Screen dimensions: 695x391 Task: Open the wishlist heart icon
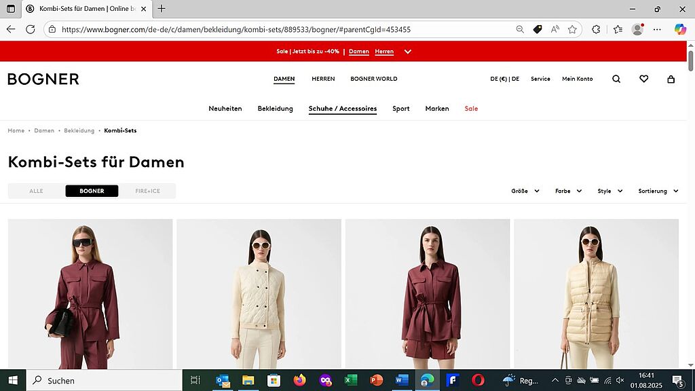643,79
